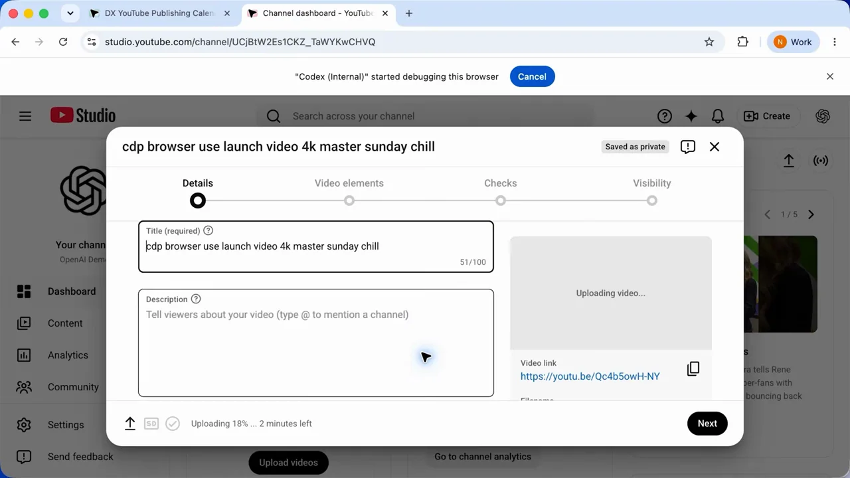Reload the page

63,42
